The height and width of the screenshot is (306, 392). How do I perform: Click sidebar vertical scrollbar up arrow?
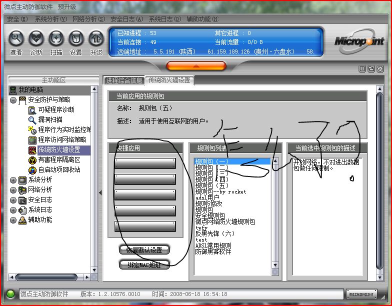coord(94,89)
